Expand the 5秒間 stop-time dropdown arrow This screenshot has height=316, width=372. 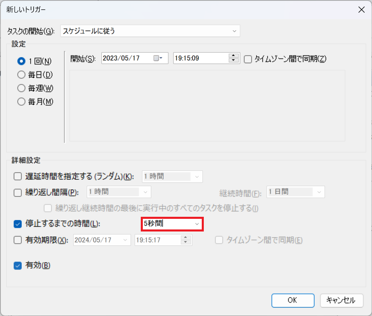point(197,224)
